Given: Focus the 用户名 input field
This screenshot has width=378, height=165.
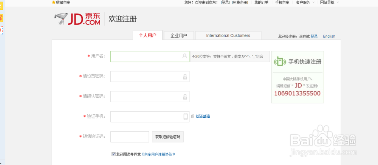Looking at the screenshot, I should coord(150,56).
